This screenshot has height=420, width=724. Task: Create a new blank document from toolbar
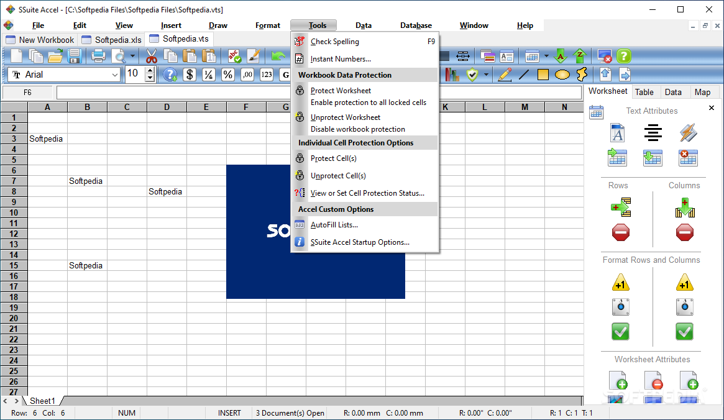pyautogui.click(x=16, y=57)
